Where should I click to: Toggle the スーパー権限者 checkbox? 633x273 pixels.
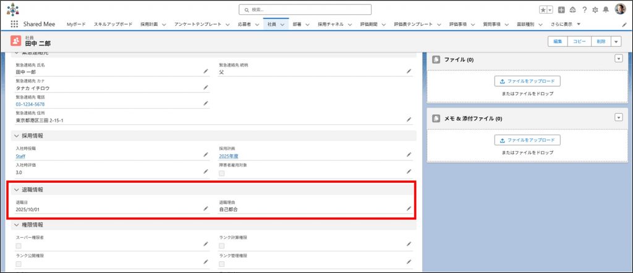point(19,245)
